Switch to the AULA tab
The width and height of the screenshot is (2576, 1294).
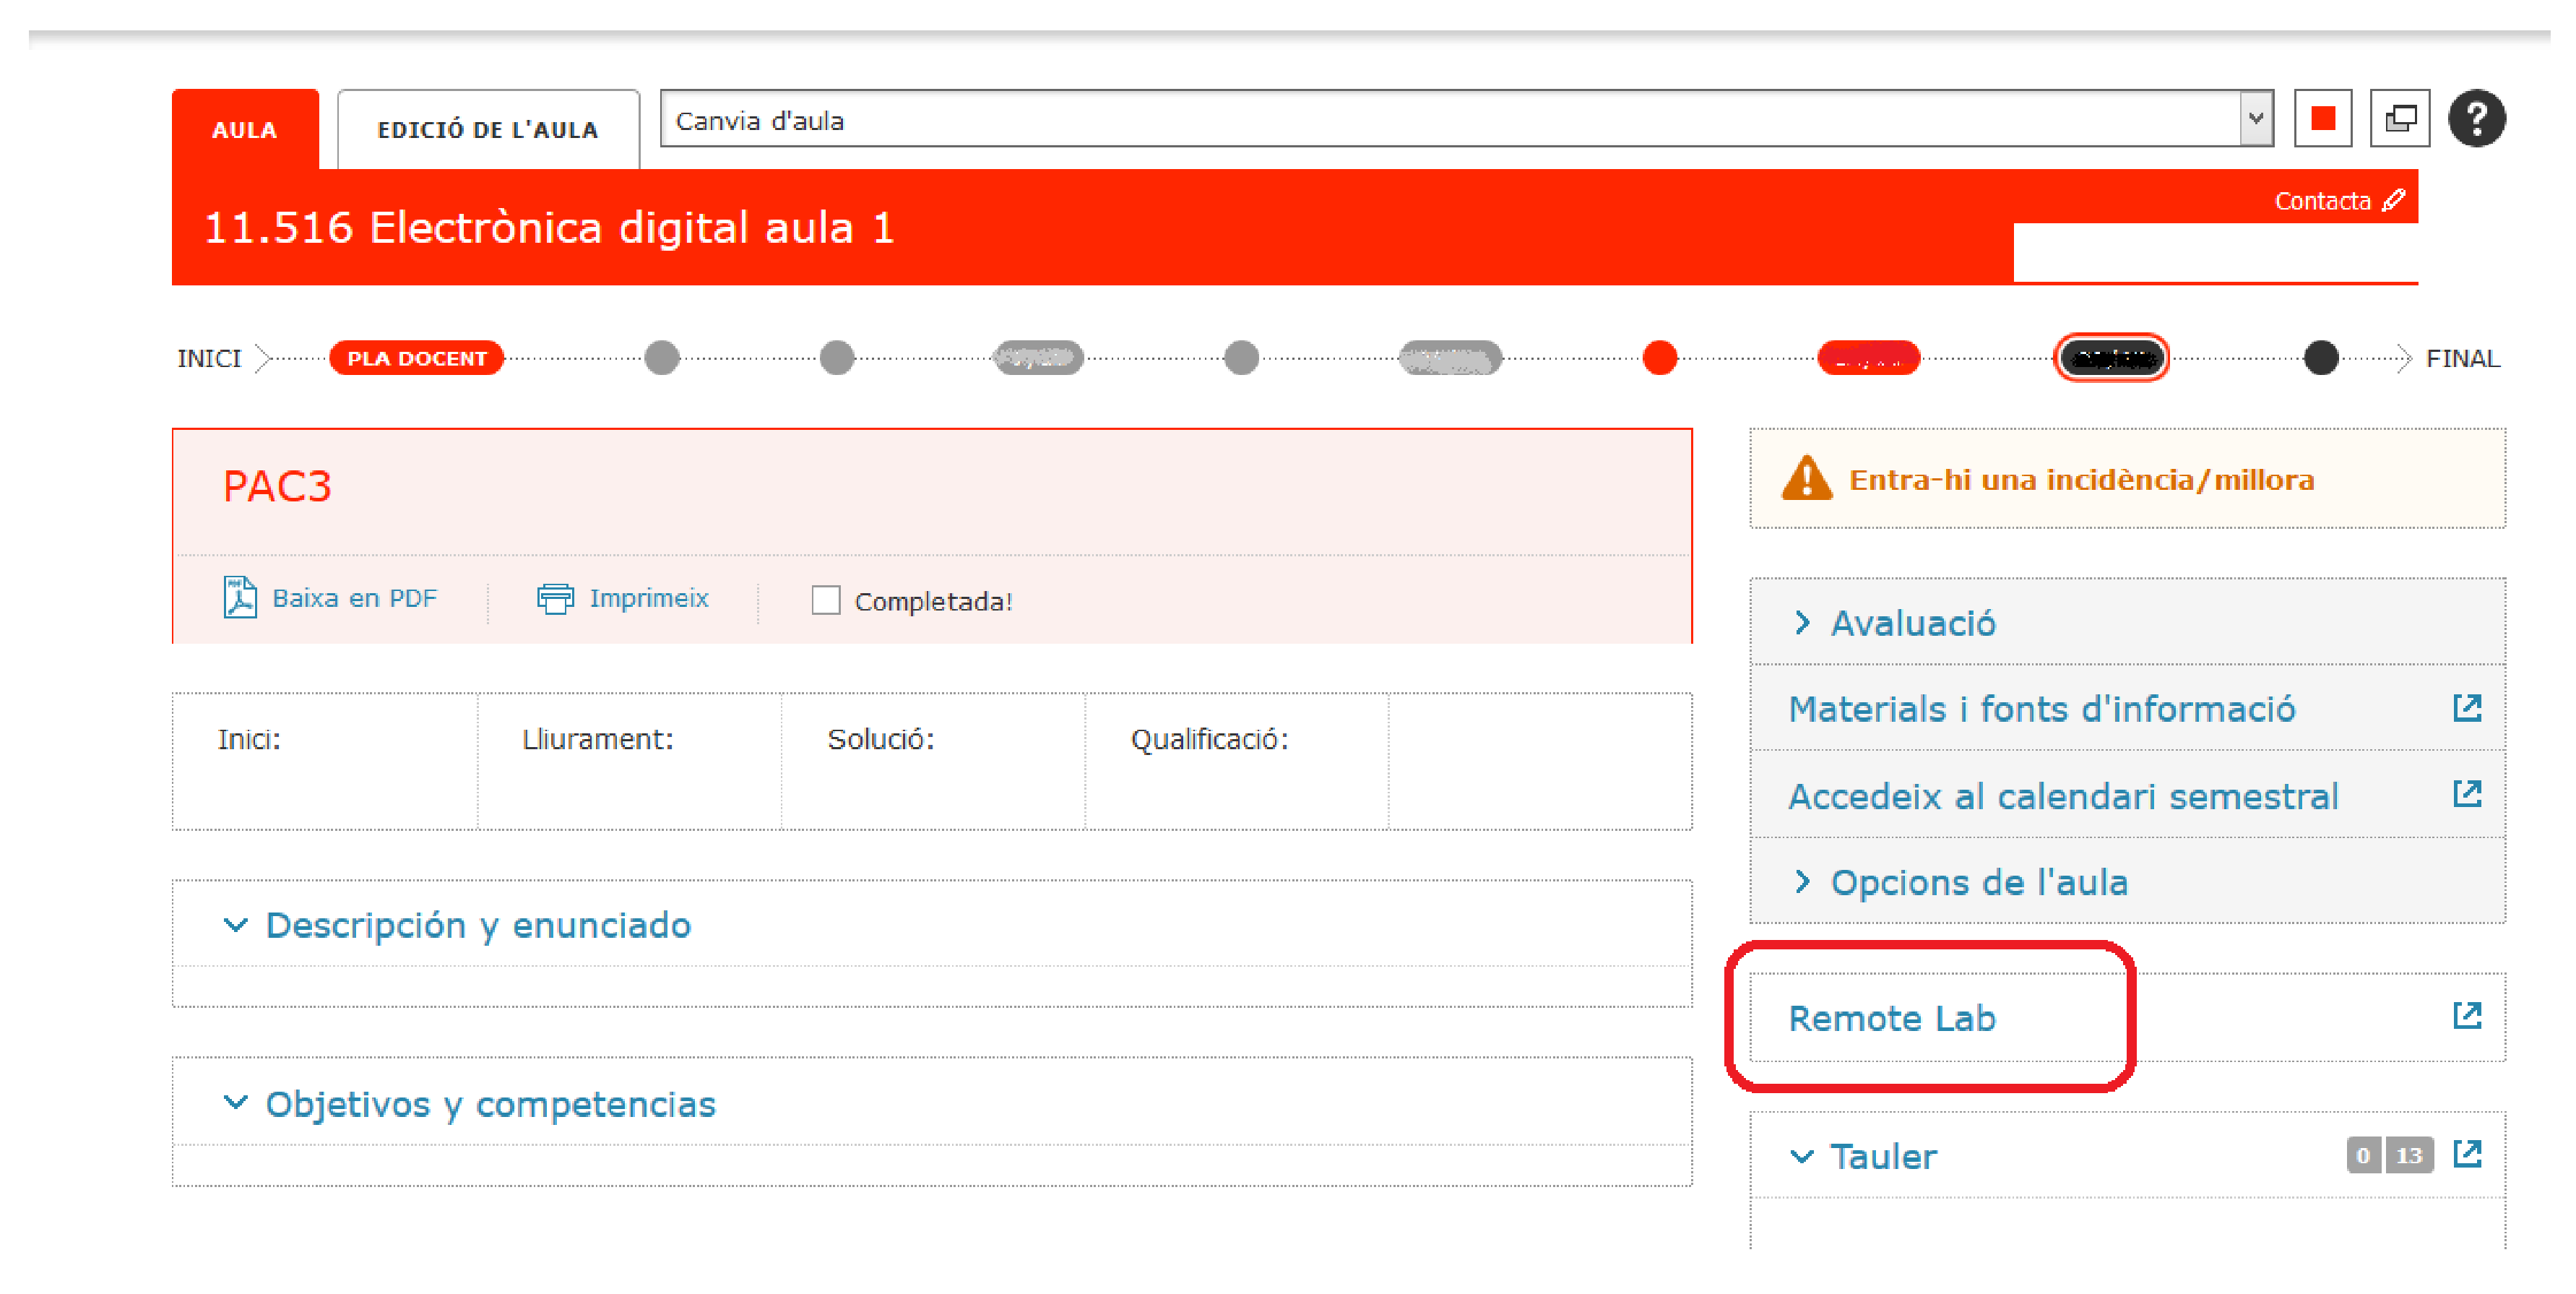coord(245,130)
